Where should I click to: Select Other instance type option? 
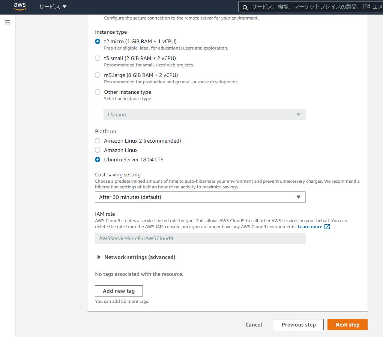coord(98,92)
